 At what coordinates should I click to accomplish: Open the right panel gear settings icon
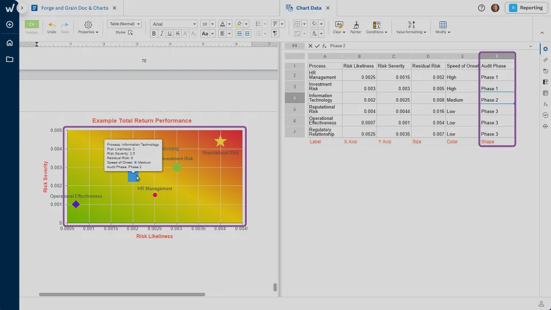[x=545, y=49]
